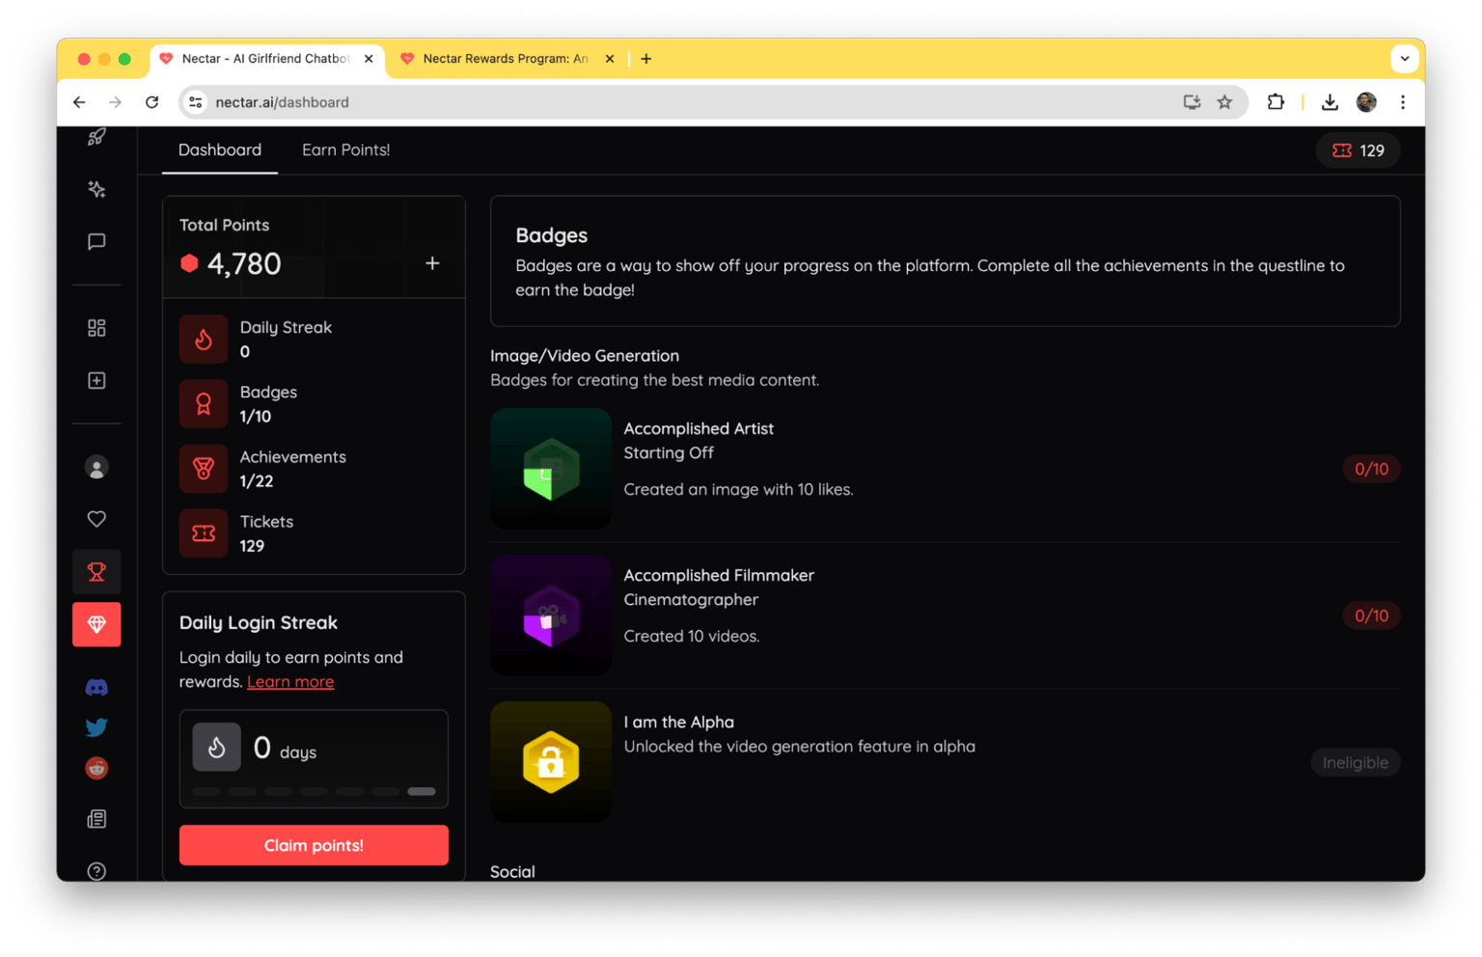
Task: Click the browser back arrow
Action: click(x=79, y=102)
